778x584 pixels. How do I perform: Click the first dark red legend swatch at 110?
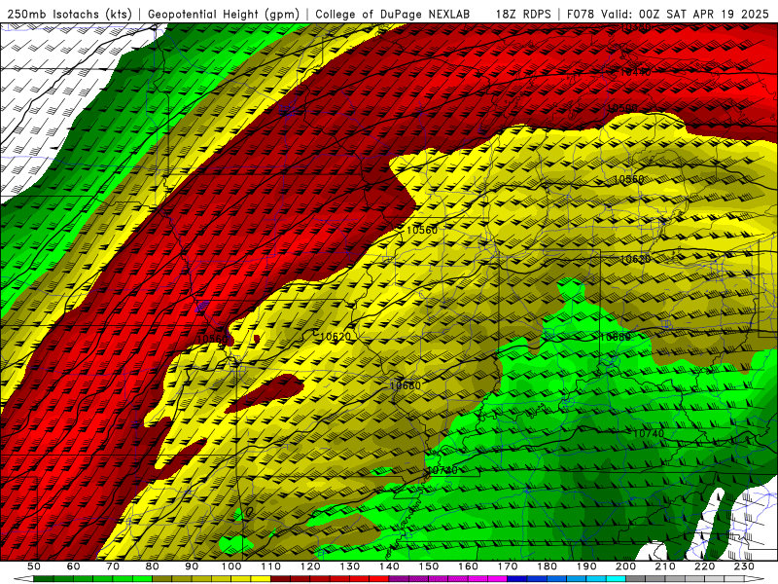[x=280, y=579]
